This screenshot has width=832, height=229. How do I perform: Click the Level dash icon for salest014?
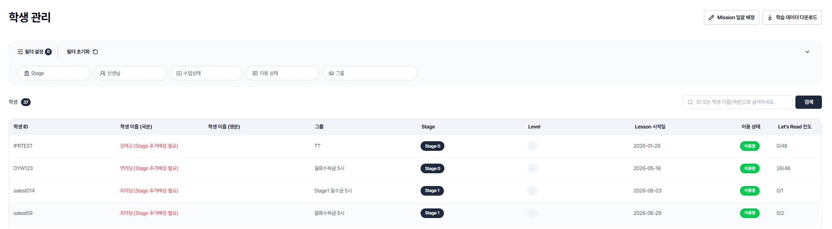click(x=532, y=191)
